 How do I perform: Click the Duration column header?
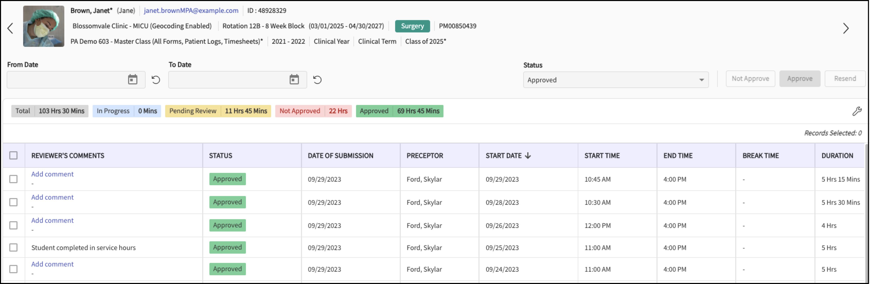click(837, 156)
